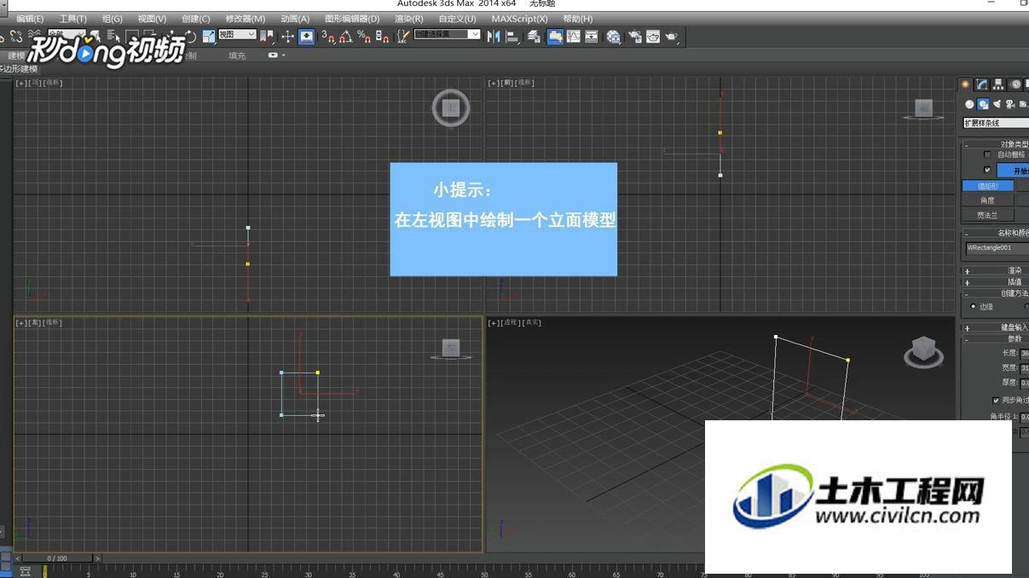The image size is (1029, 578).
Task: Click the [透视] perspective viewport label
Action: pyautogui.click(x=511, y=322)
